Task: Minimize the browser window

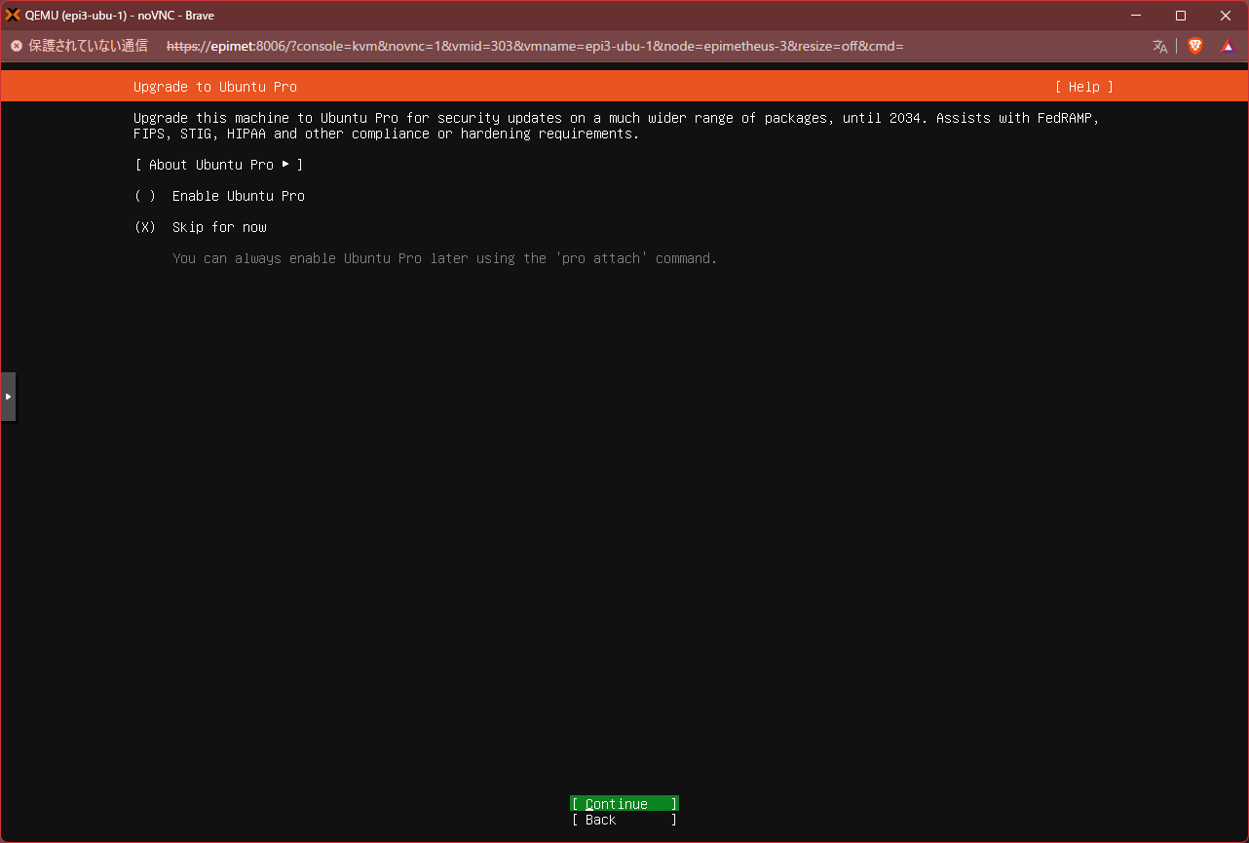Action: coord(1136,16)
